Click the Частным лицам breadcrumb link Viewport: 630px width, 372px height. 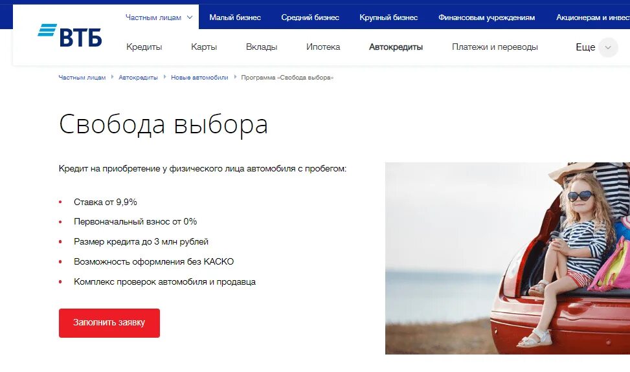[82, 78]
